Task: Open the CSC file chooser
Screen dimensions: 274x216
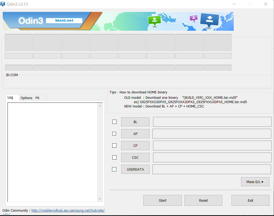Action: pyautogui.click(x=135, y=157)
